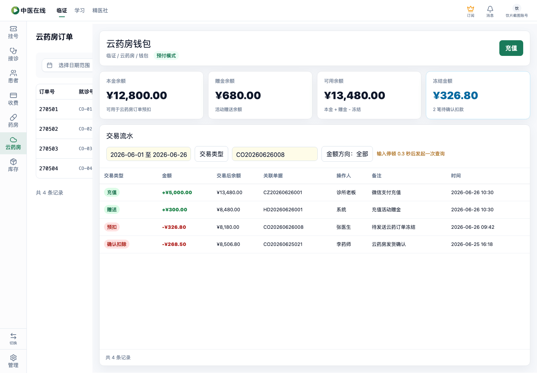Click operator 张医生

(x=344, y=227)
